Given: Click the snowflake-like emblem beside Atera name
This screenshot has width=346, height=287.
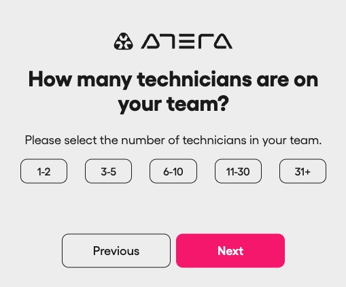Looking at the screenshot, I should 123,41.
